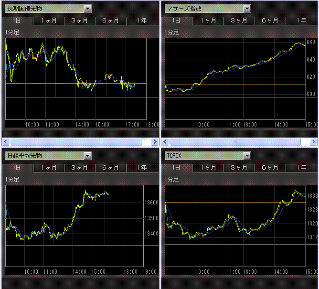319x289 pixels.
Task: Expand the 日経平均先物 dropdown list
Action: pos(87,155)
